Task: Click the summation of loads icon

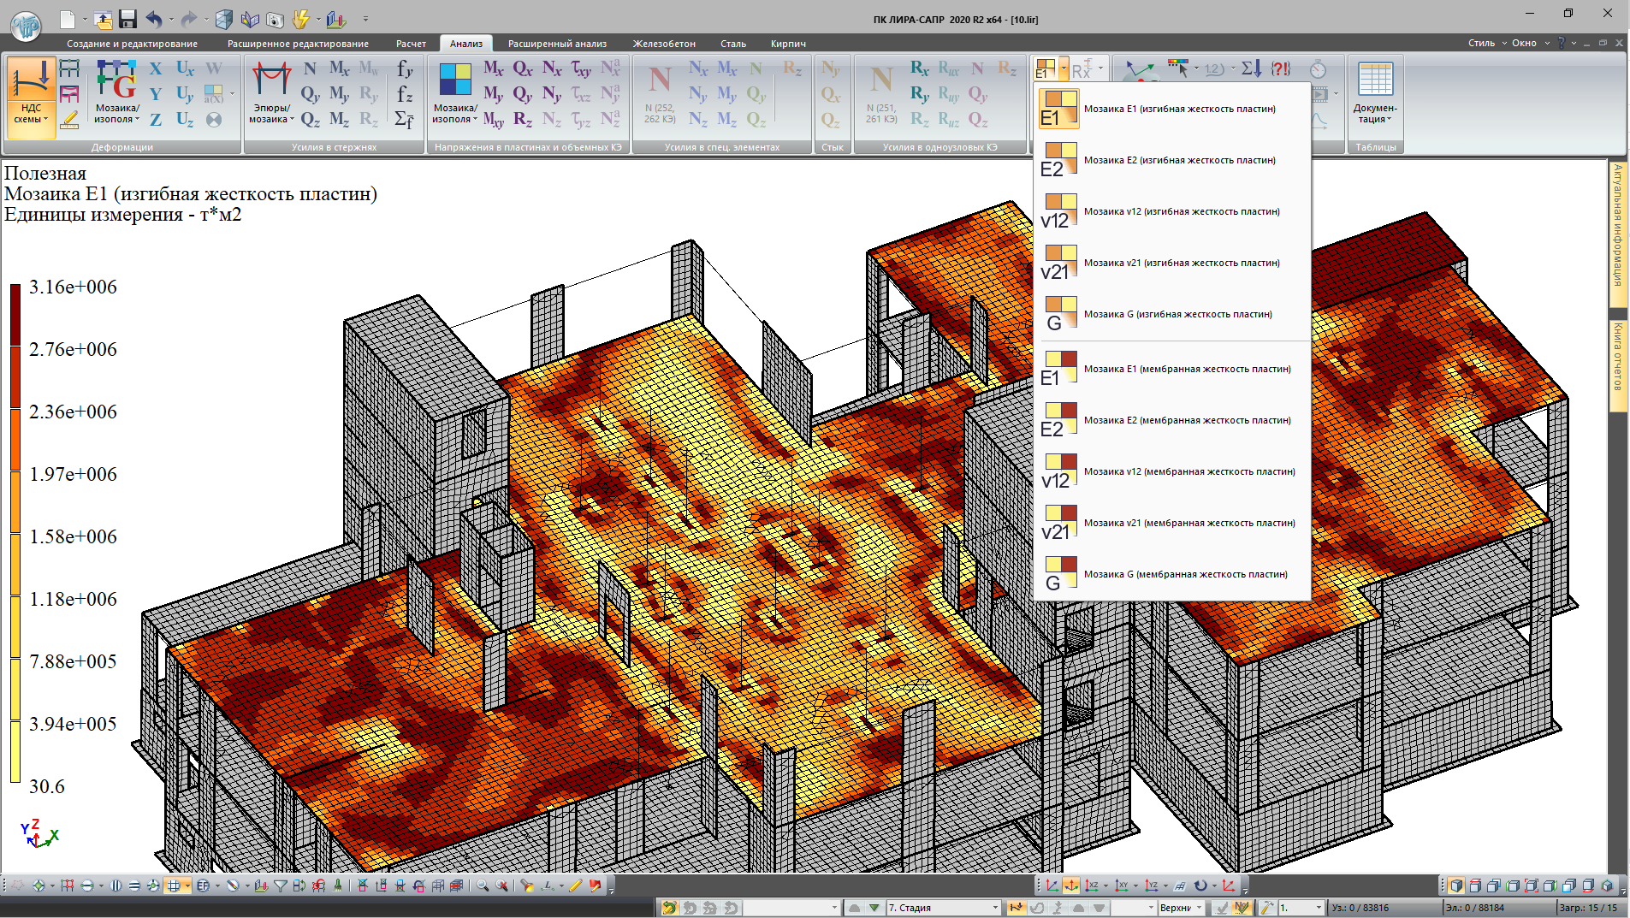Action: pos(1251,68)
